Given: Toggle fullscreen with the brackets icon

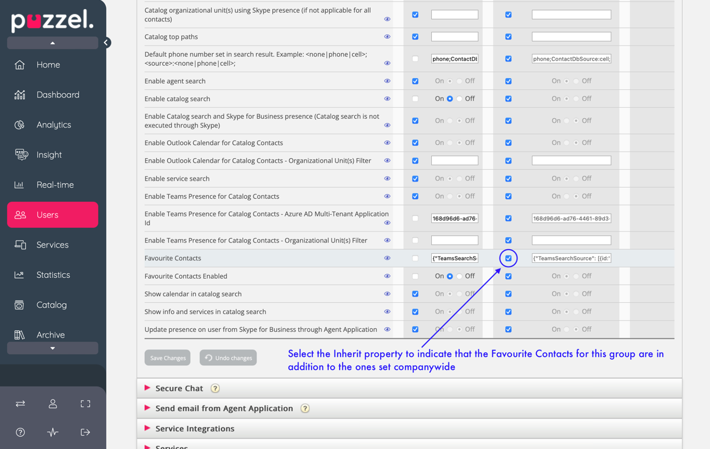Looking at the screenshot, I should [x=85, y=404].
